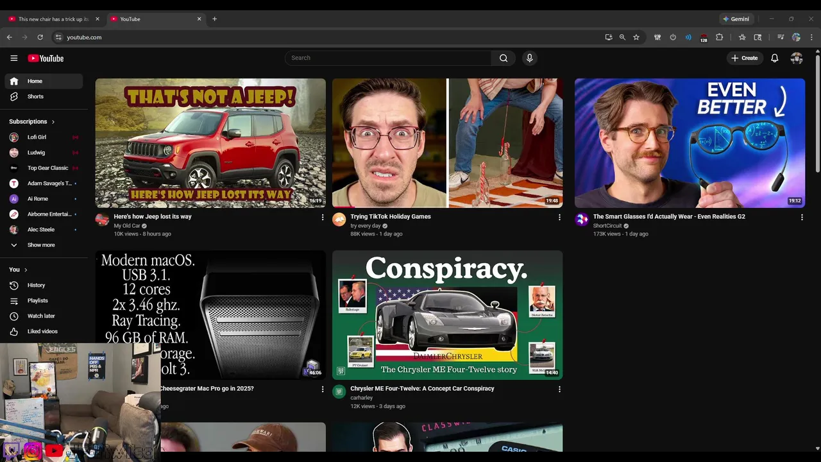Open Lofi Girl subscription channel
The width and height of the screenshot is (821, 462).
click(44, 137)
